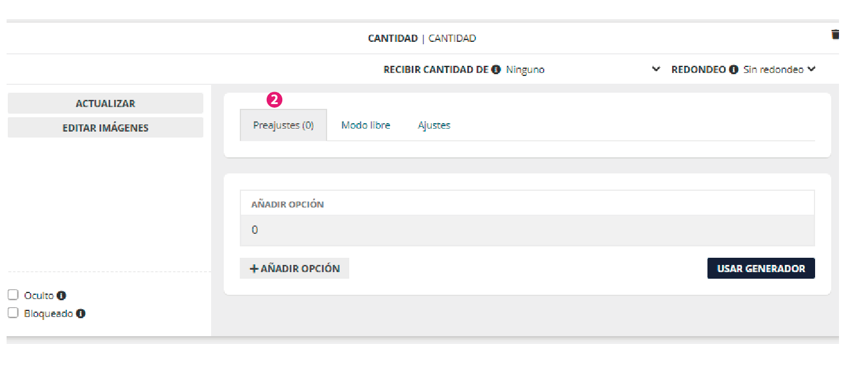
Task: Click the info icon next to Oculto
Action: [x=62, y=295]
